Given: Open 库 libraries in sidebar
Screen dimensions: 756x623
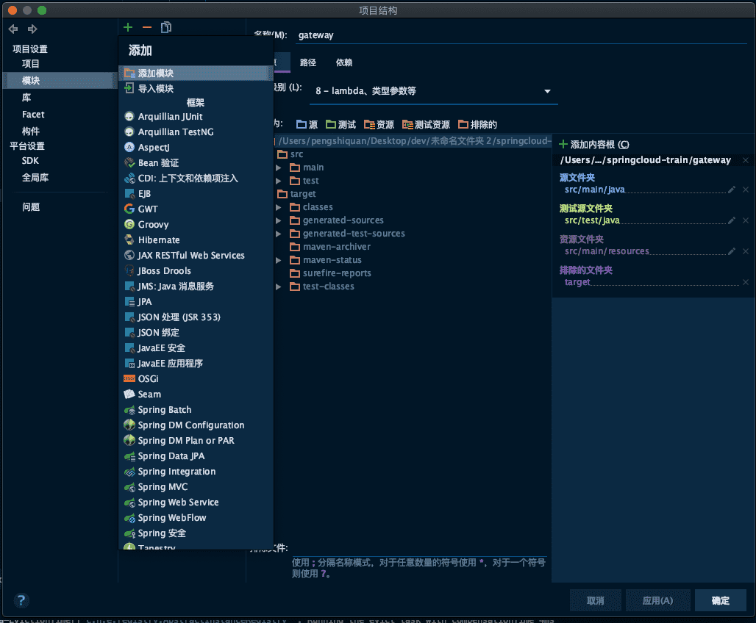Looking at the screenshot, I should [x=26, y=98].
